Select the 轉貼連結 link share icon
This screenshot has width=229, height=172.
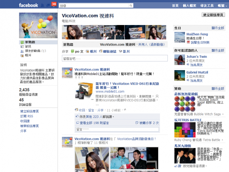tap(101, 51)
